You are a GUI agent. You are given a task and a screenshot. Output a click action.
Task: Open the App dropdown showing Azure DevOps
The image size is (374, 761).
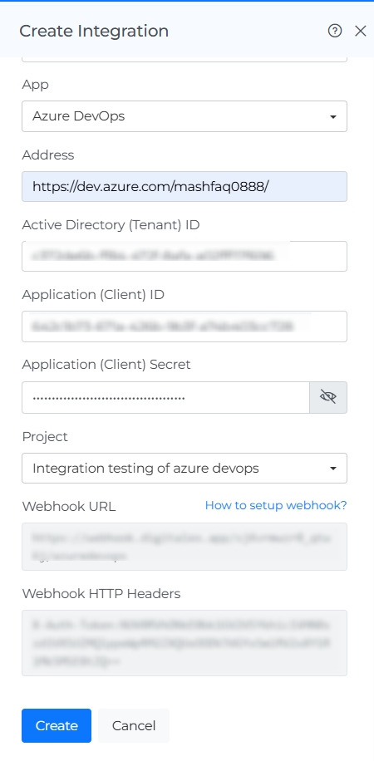185,116
